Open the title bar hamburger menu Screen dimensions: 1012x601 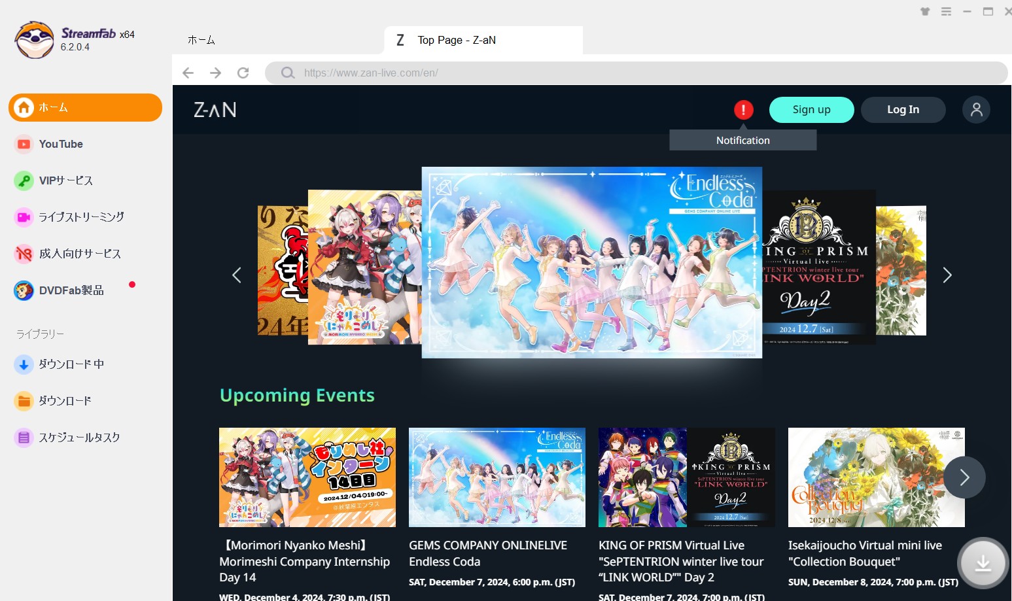tap(946, 11)
